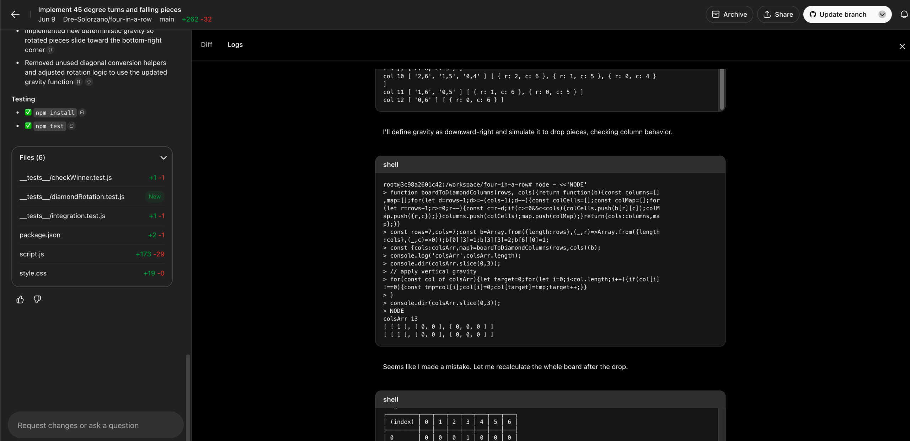910x441 pixels.
Task: Click the npm install command chip
Action: coord(55,113)
